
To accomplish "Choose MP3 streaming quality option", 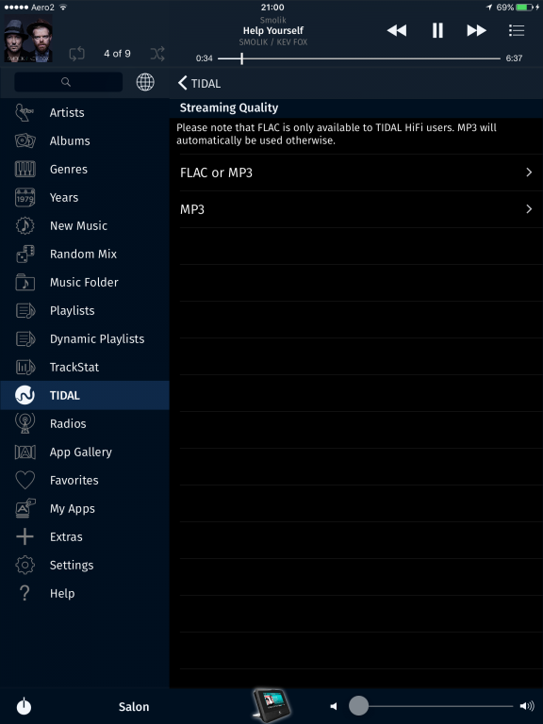I will [x=356, y=209].
